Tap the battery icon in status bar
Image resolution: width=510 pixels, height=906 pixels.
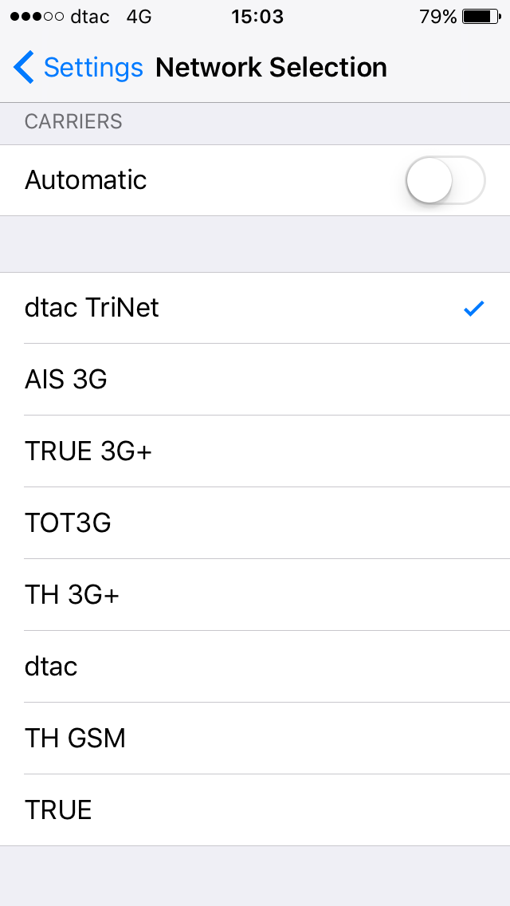pos(481,17)
